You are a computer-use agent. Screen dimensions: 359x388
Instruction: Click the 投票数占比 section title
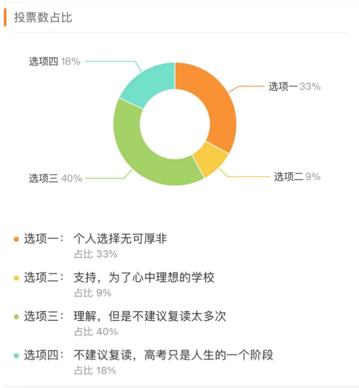(43, 17)
